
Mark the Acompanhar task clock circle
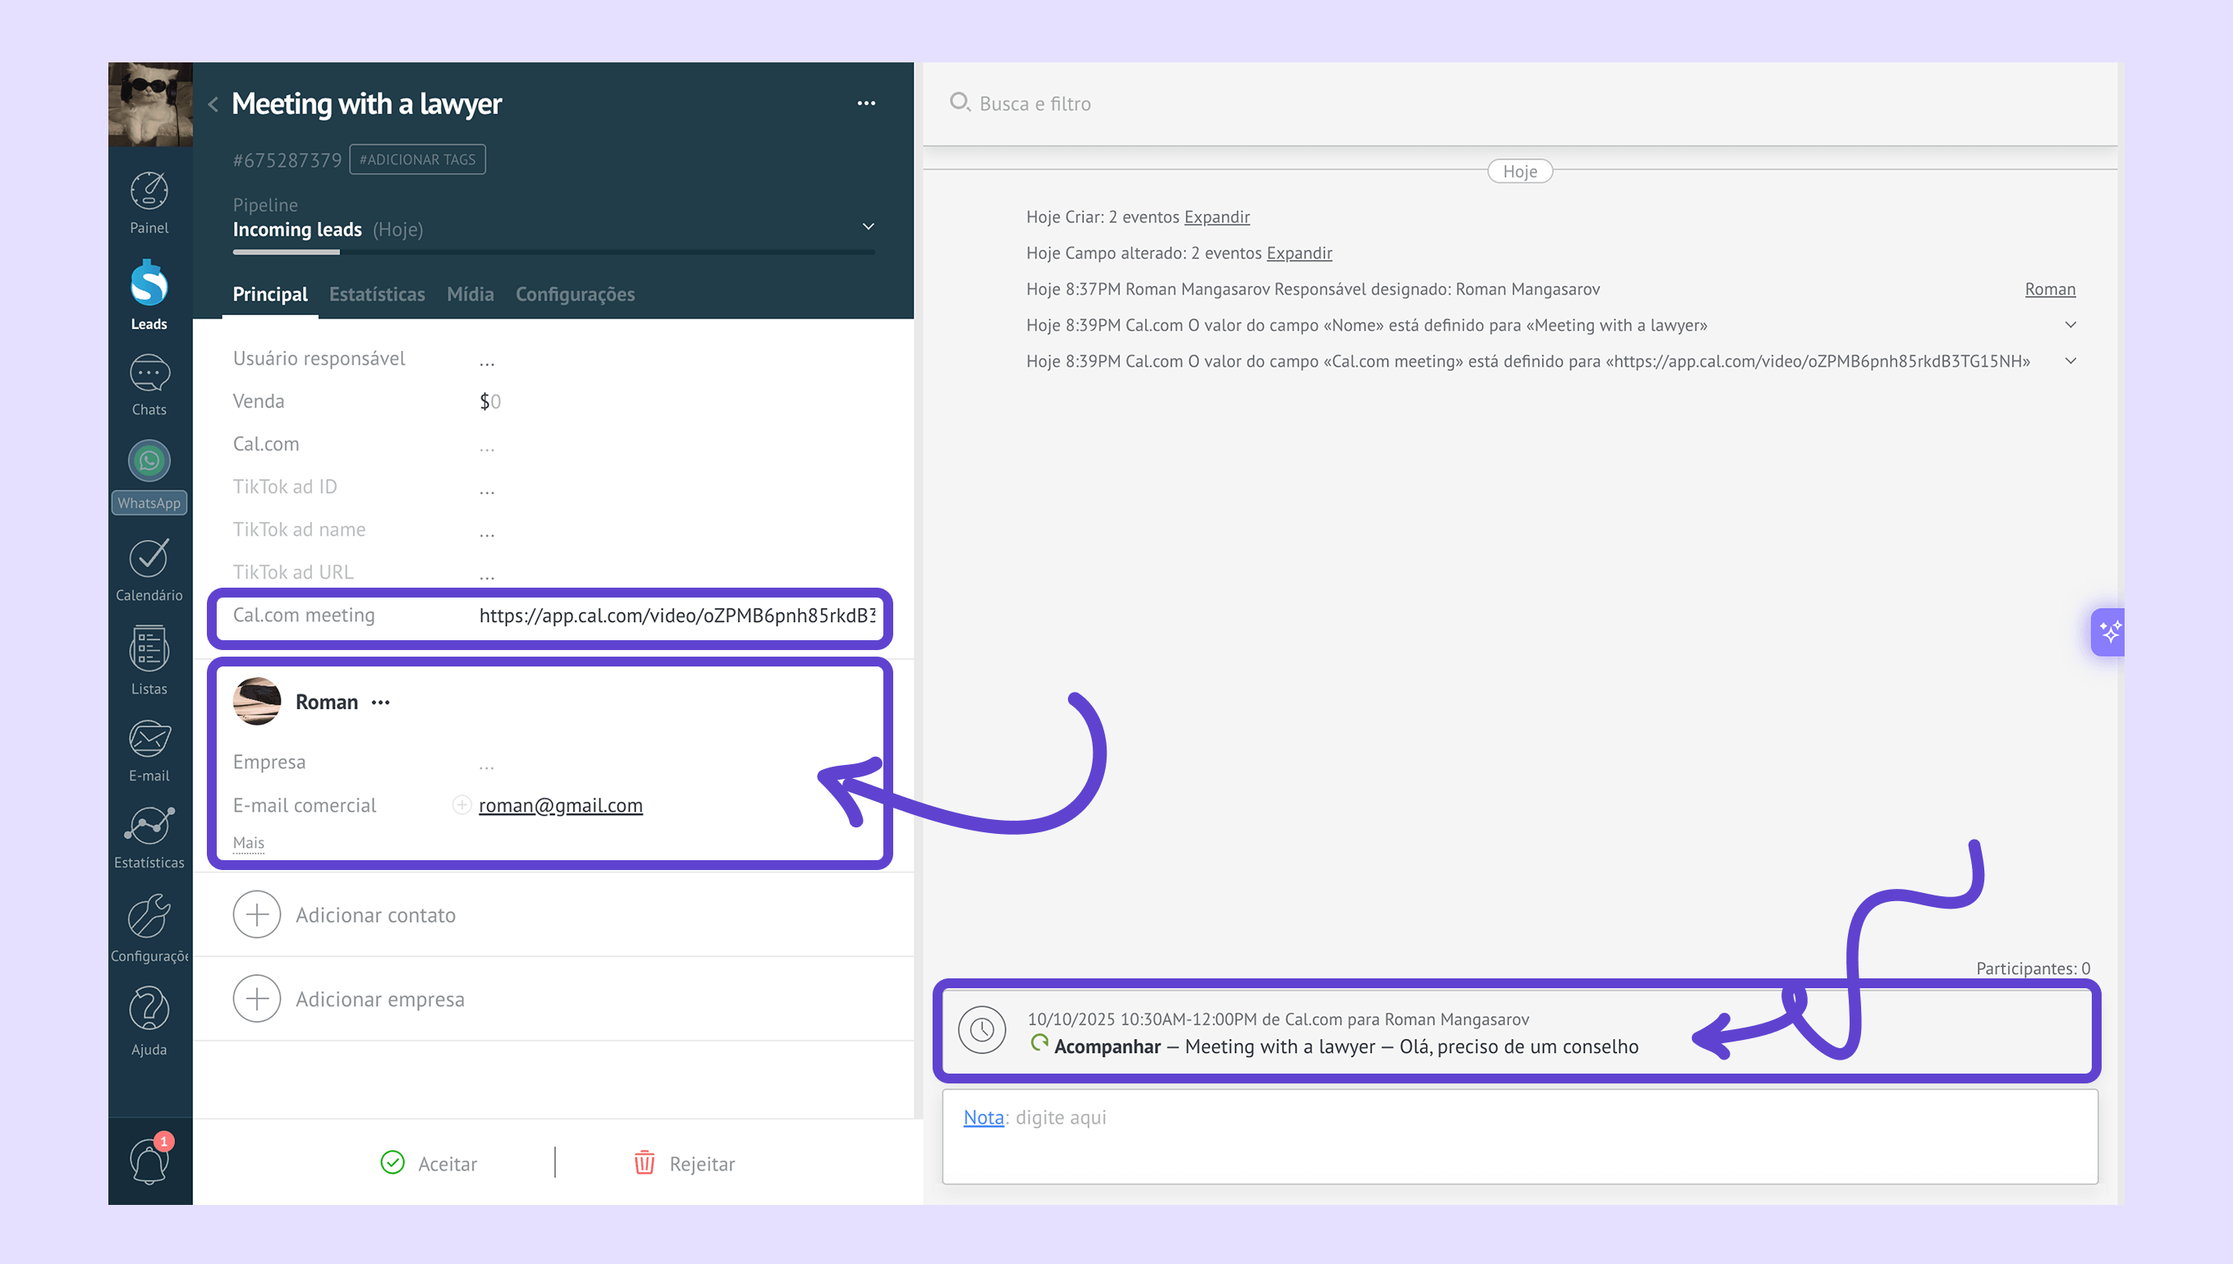pyautogui.click(x=981, y=1029)
